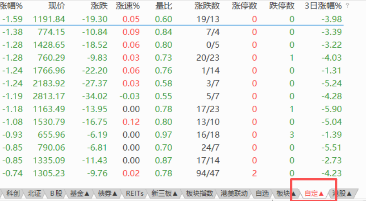
Task: Expand the 新三板 tab menu
Action: (165, 193)
